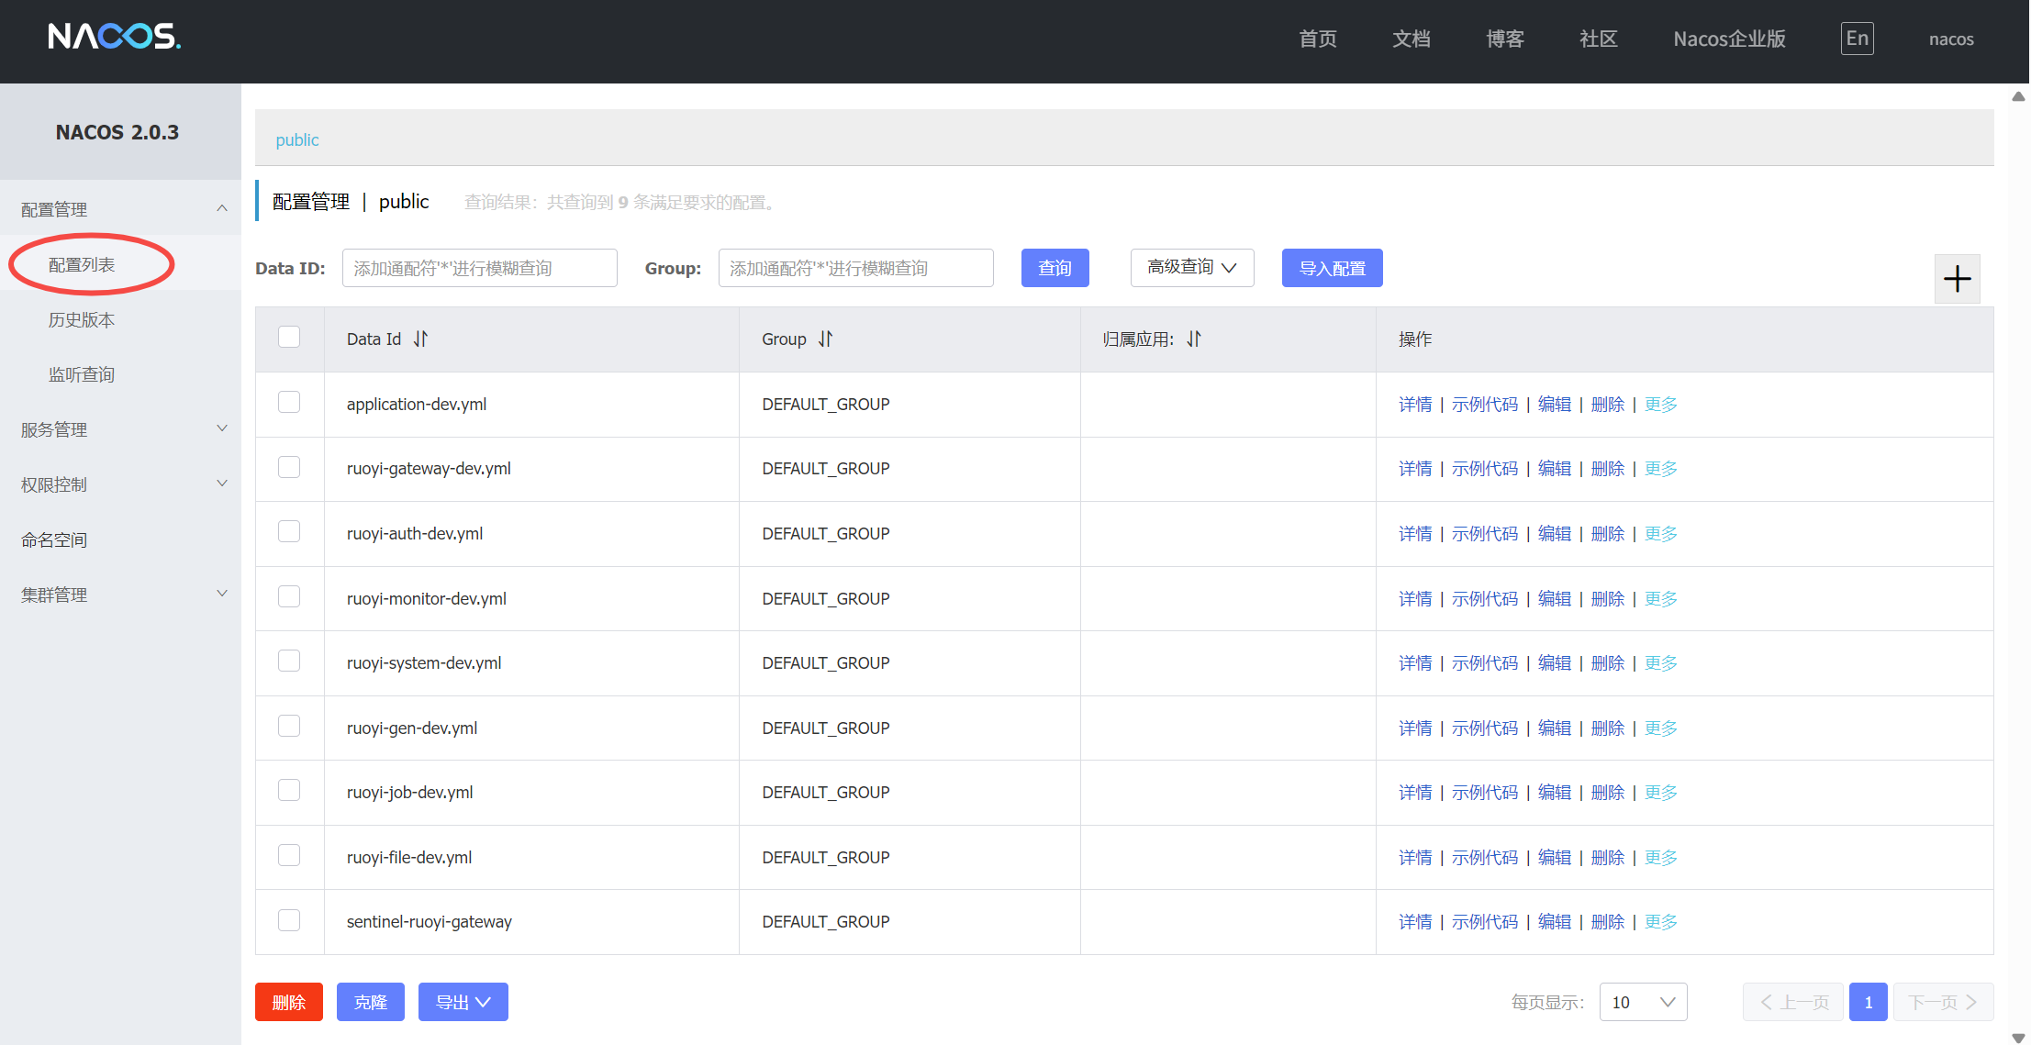Open 博客 in top navigation
Screen dimensions: 2031x1045
[x=1505, y=39]
